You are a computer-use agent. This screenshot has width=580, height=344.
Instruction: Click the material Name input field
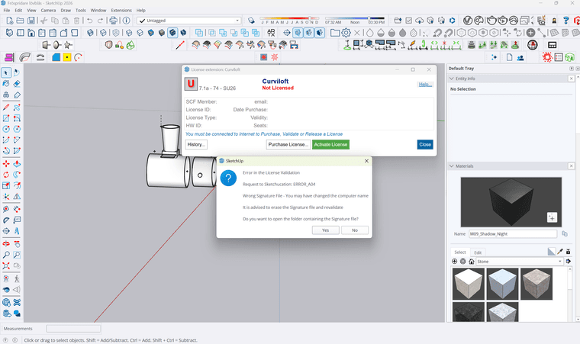click(512, 234)
